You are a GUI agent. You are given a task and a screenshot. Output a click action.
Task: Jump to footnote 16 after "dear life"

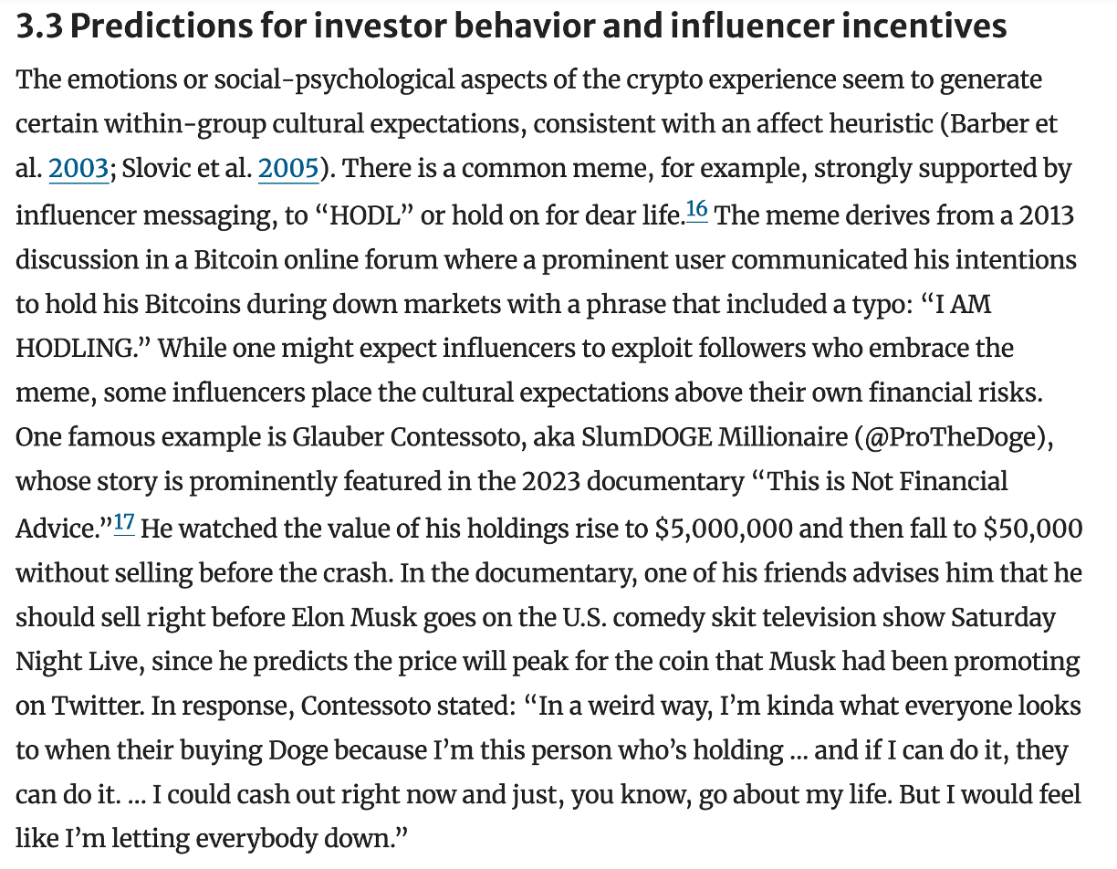click(696, 211)
